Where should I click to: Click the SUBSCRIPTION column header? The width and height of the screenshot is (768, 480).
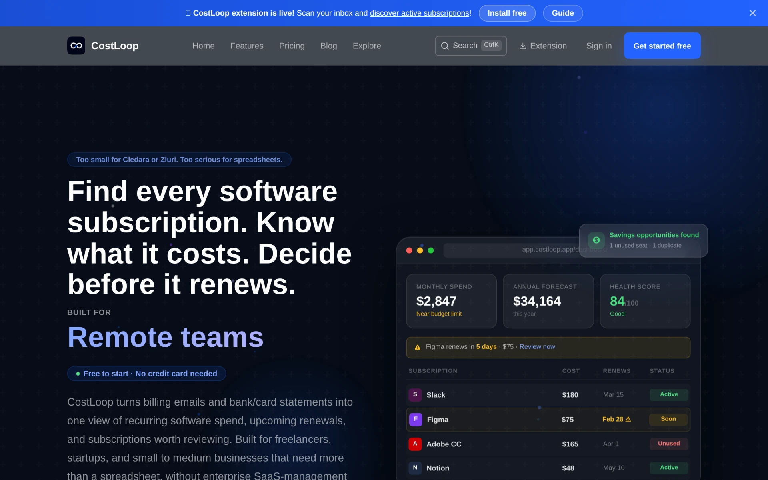pyautogui.click(x=433, y=371)
